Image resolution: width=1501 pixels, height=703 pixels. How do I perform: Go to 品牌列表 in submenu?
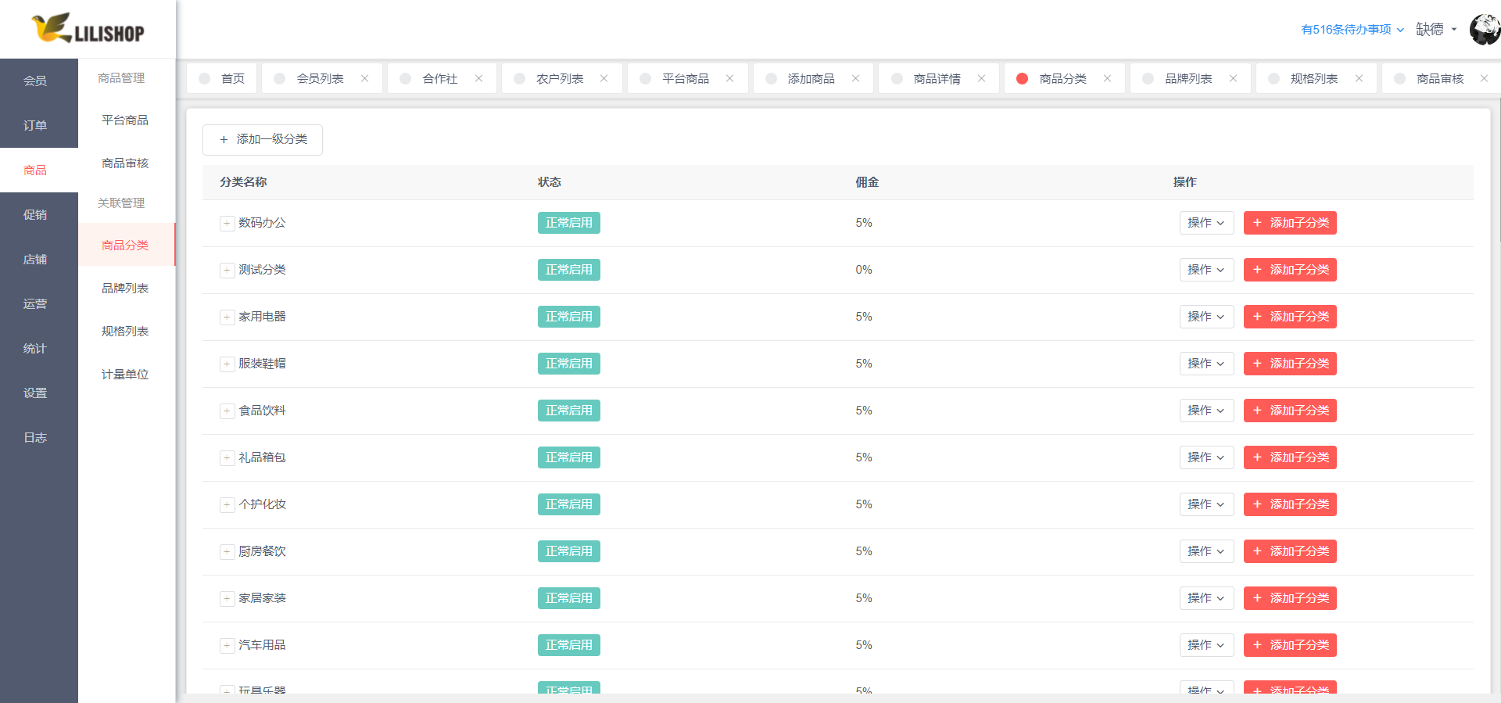(125, 288)
